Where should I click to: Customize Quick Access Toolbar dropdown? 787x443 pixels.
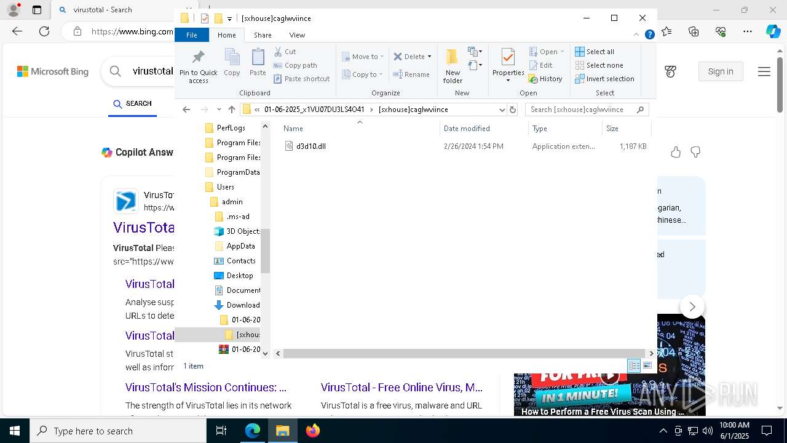[x=229, y=19]
